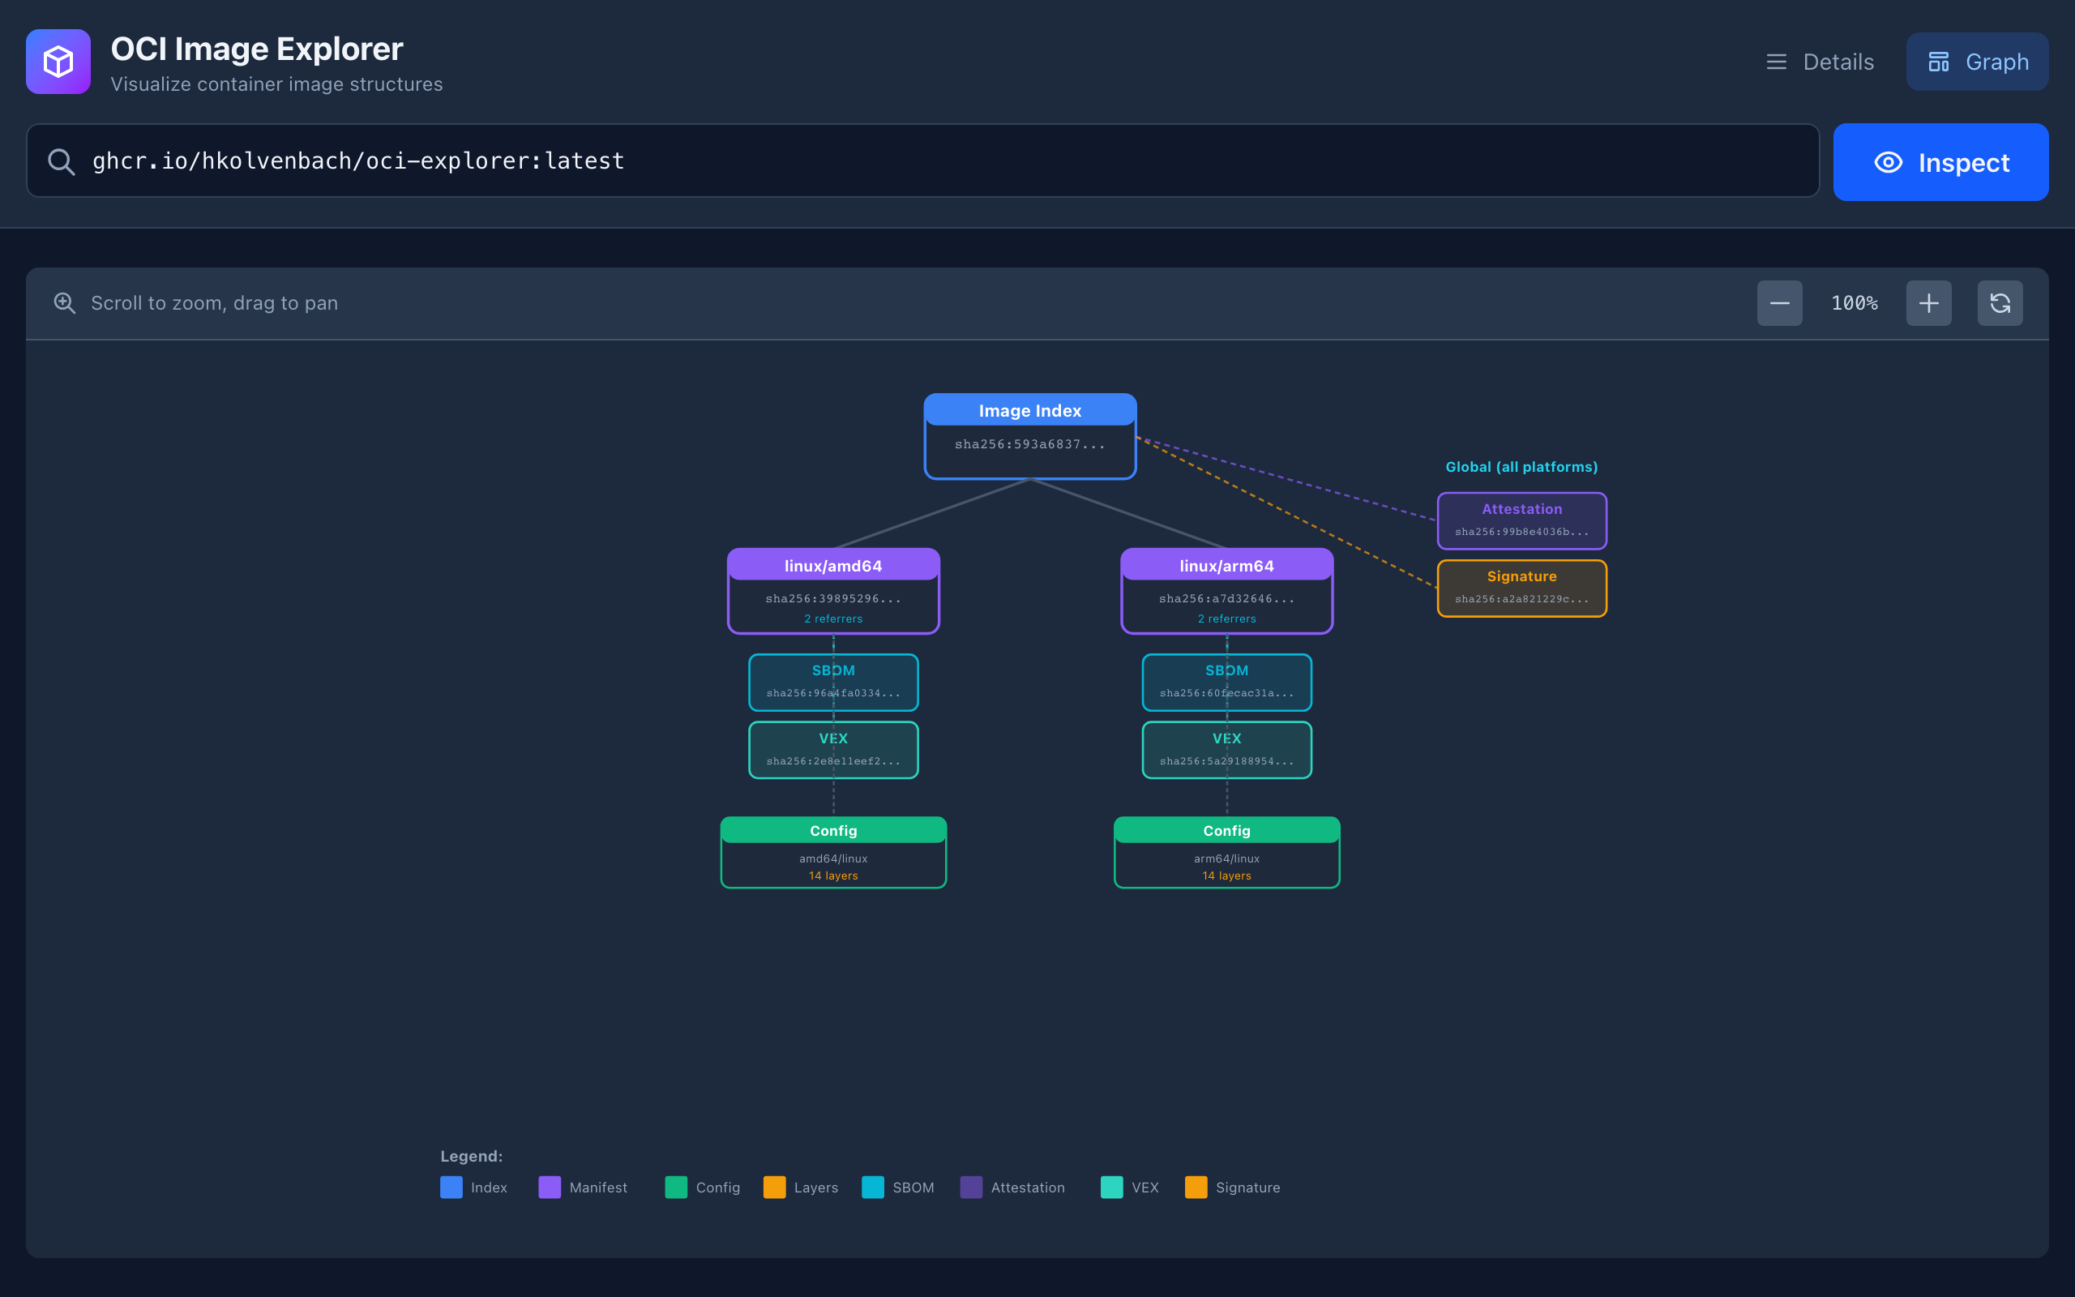Reset the view with the refresh icon
The image size is (2075, 1297).
pos(2000,303)
